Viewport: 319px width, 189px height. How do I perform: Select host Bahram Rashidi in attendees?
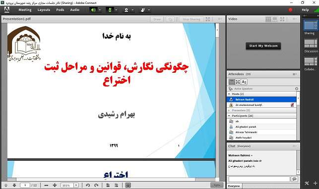pos(261,99)
